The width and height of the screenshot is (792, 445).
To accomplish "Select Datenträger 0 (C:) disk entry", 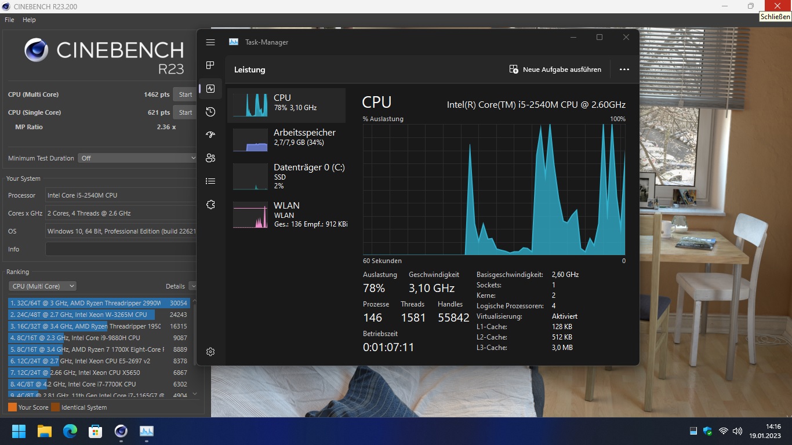I will click(x=286, y=176).
